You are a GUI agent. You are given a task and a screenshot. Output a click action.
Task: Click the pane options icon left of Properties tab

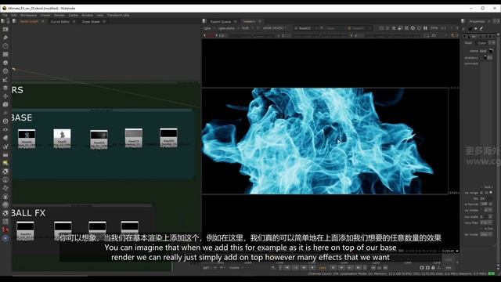click(463, 21)
